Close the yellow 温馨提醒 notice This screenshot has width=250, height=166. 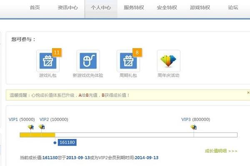(248, 93)
